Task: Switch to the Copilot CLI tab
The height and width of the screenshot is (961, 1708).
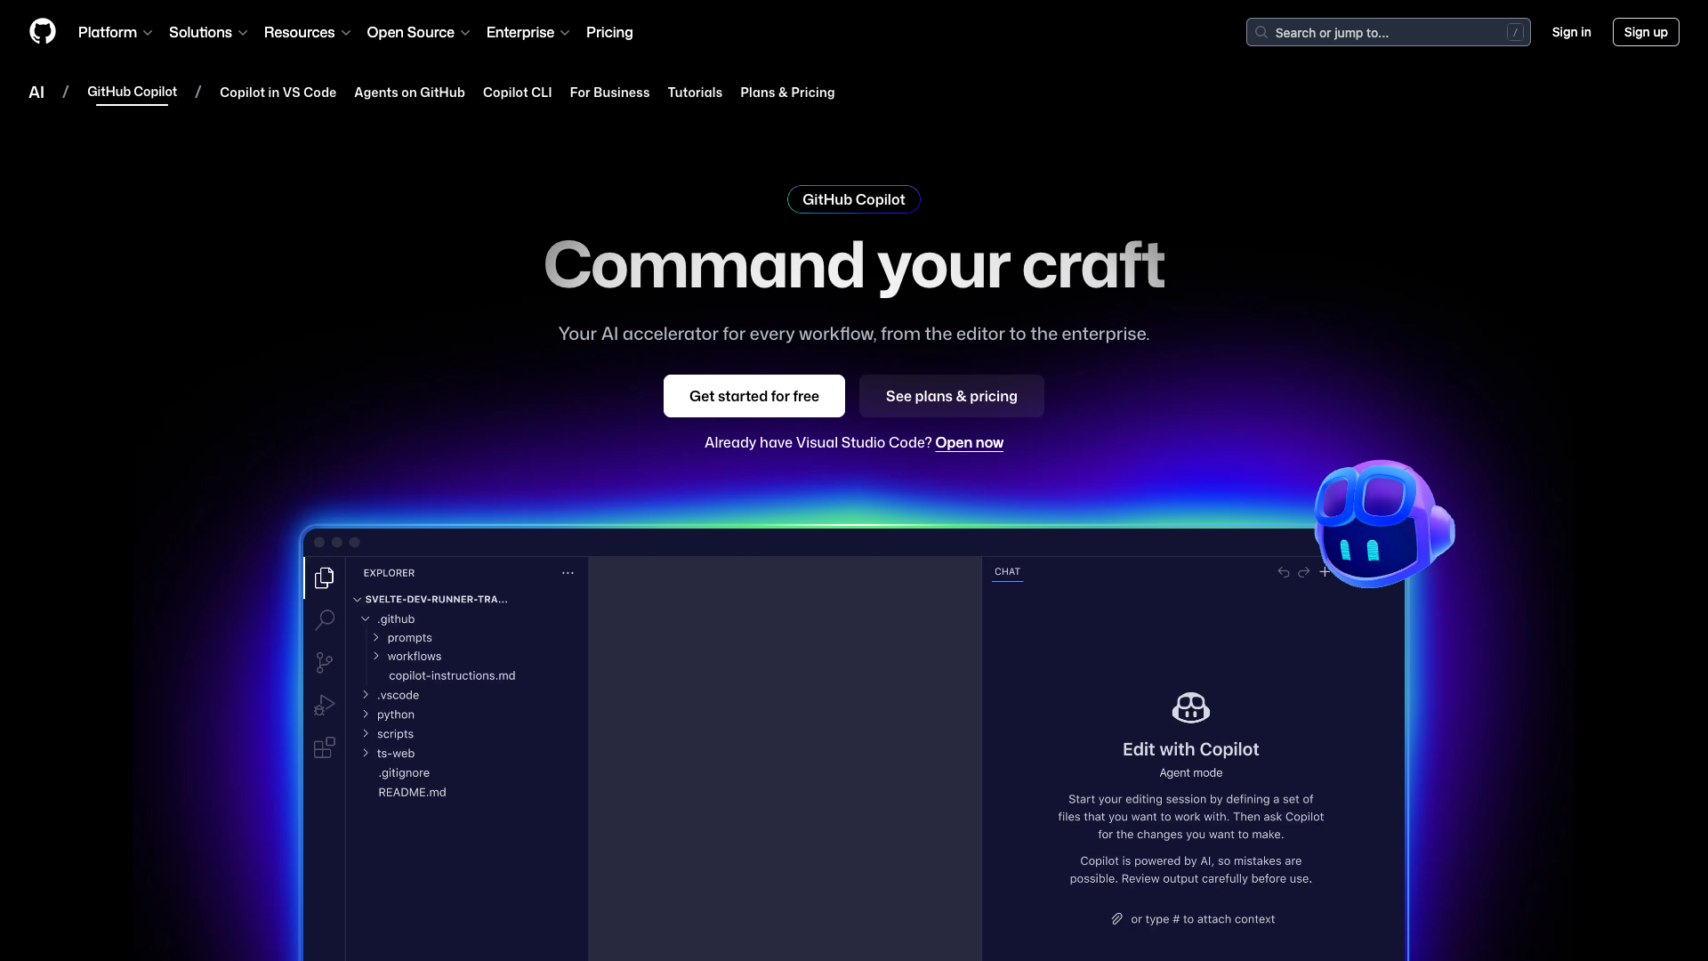Action: [x=517, y=93]
